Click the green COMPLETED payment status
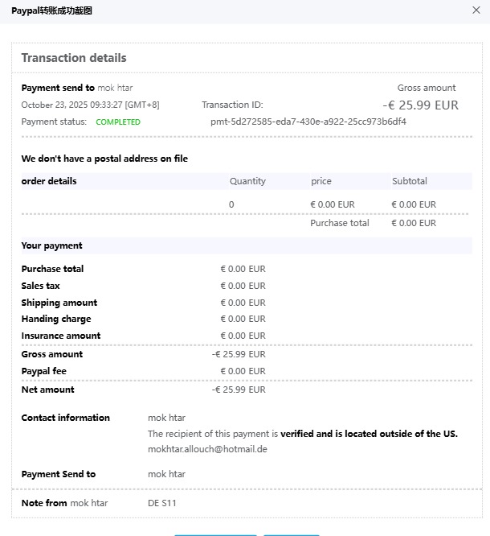This screenshot has width=490, height=536. (x=118, y=122)
